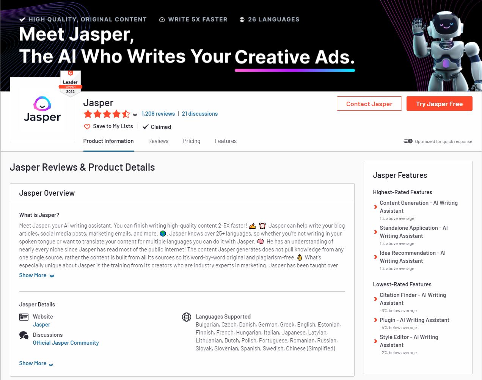Viewport: 482px width, 380px height.
Task: Expand Show More under Jasper Details
Action: [x=36, y=363]
